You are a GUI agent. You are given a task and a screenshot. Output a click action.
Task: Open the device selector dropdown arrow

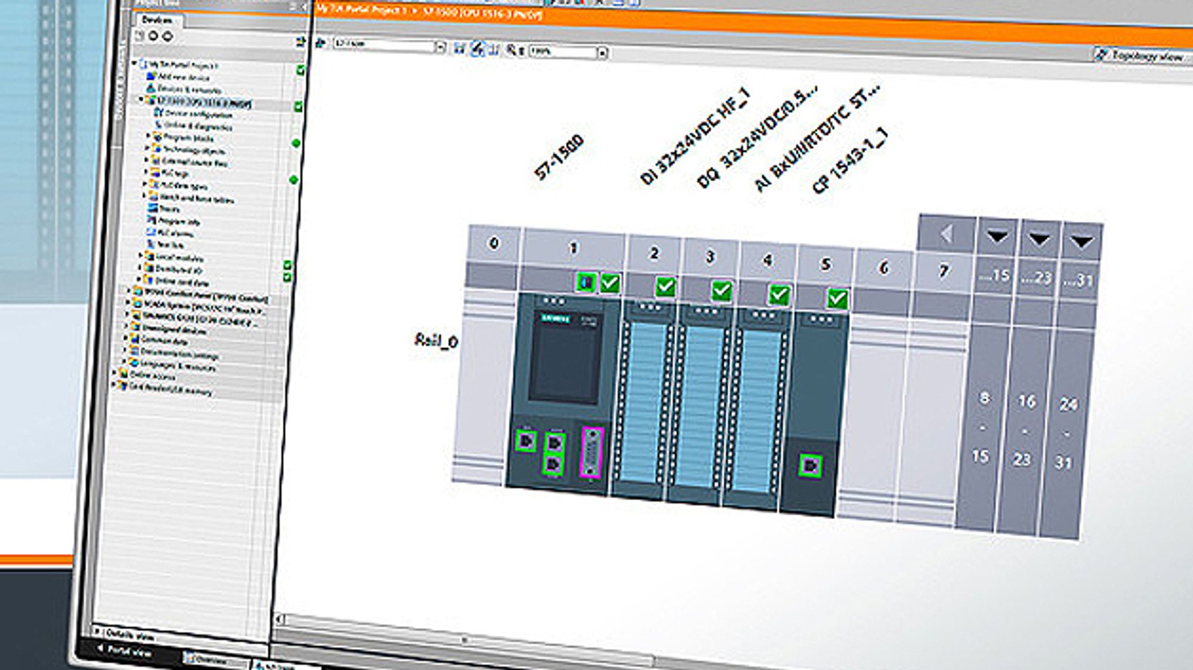[440, 46]
